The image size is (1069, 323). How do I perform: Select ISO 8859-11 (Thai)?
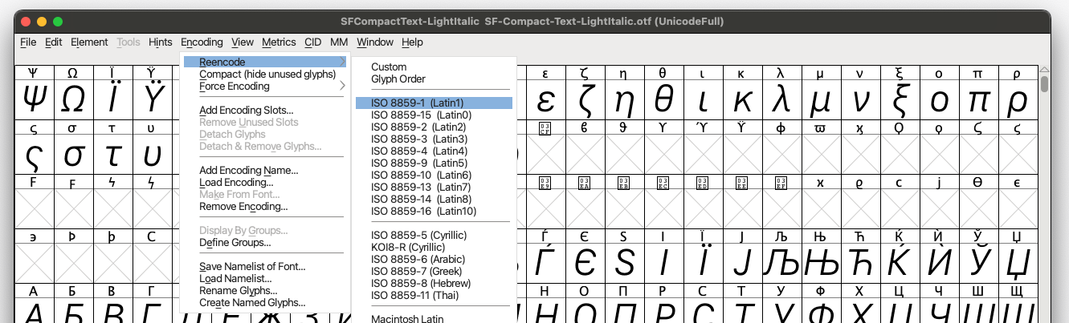click(x=434, y=295)
